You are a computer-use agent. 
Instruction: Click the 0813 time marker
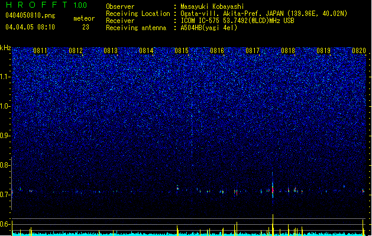tap(111, 51)
